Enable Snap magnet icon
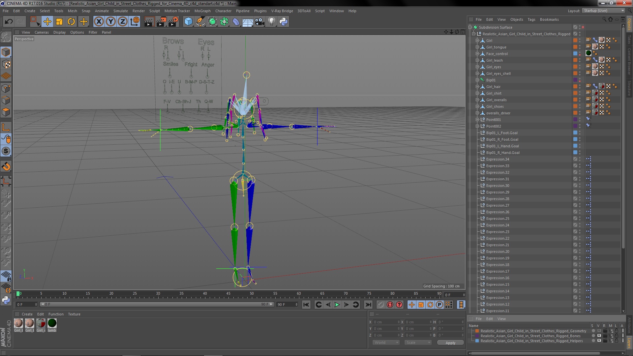 coord(6,166)
